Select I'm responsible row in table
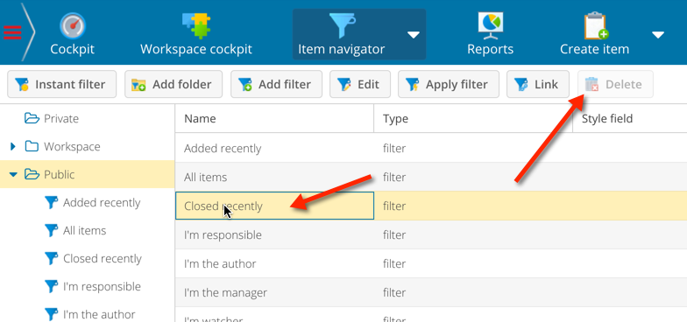Screen dimensions: 687x322 [431, 234]
